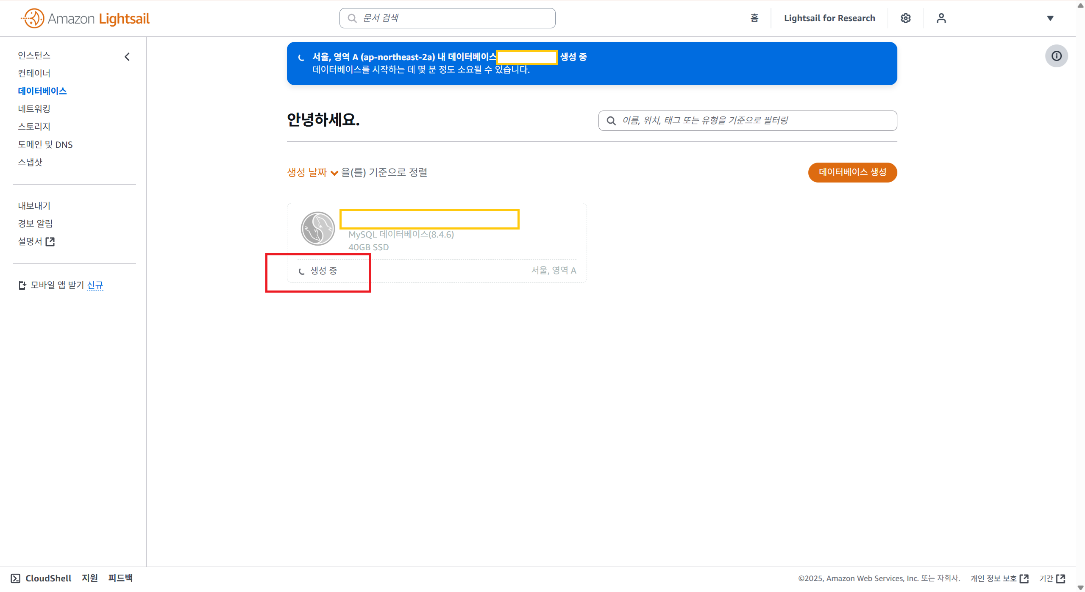The width and height of the screenshot is (1085, 592).
Task: Click the Amazon Lightsail logo
Action: pyautogui.click(x=85, y=19)
